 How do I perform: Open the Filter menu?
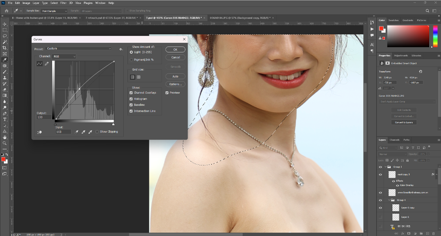coord(63,3)
